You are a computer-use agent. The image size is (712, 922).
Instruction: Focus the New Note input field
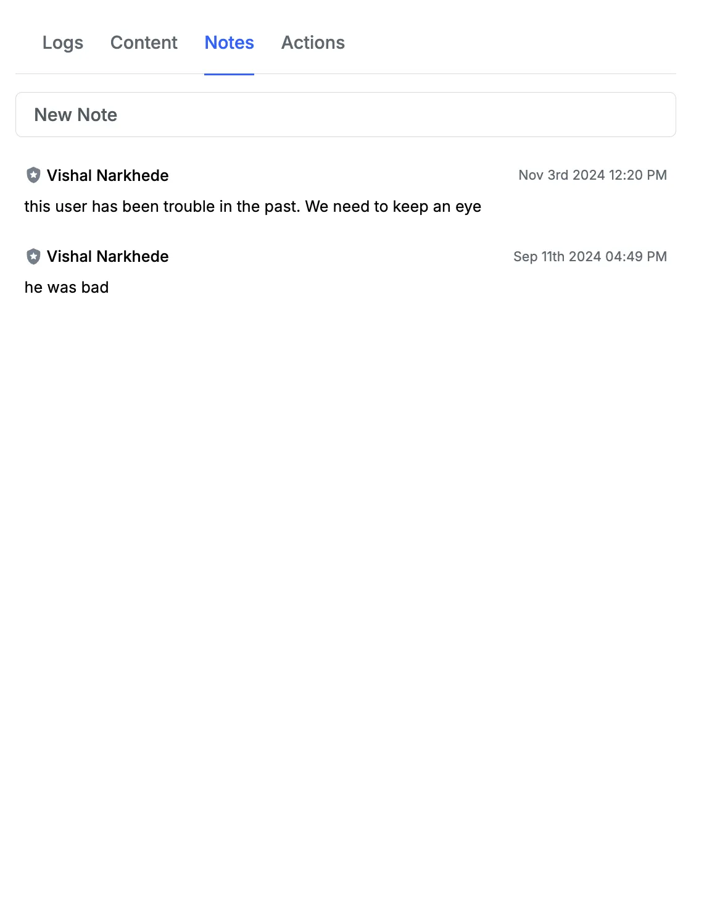(346, 115)
